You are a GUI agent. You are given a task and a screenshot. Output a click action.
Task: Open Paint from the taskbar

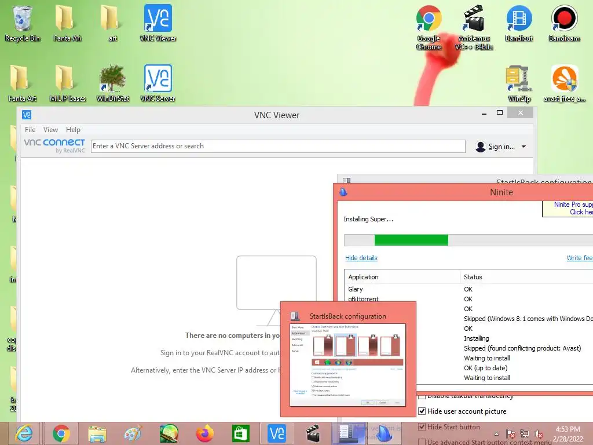pos(133,433)
